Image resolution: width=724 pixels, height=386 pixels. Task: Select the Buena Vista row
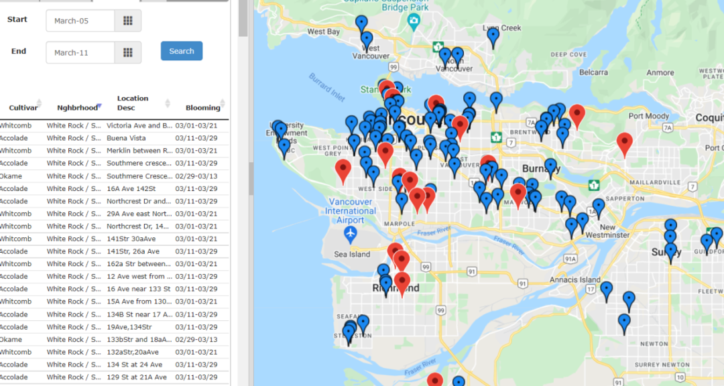coord(114,138)
